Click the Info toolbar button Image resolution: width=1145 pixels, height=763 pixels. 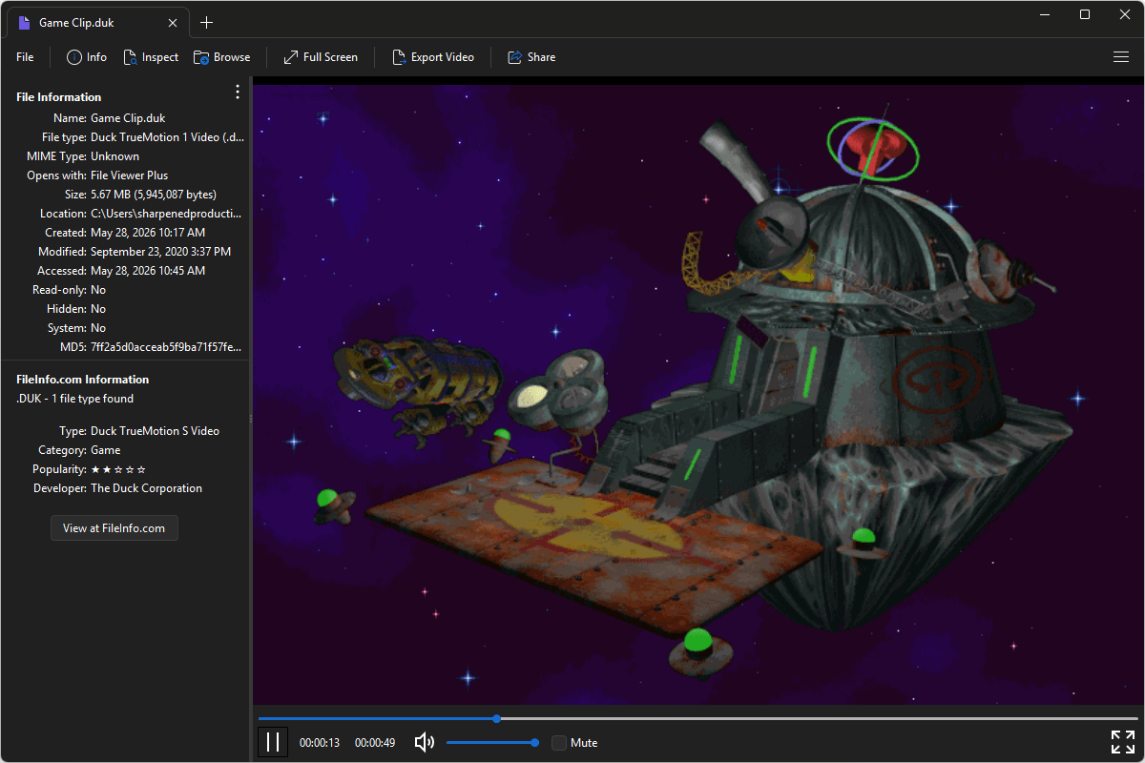tap(87, 57)
